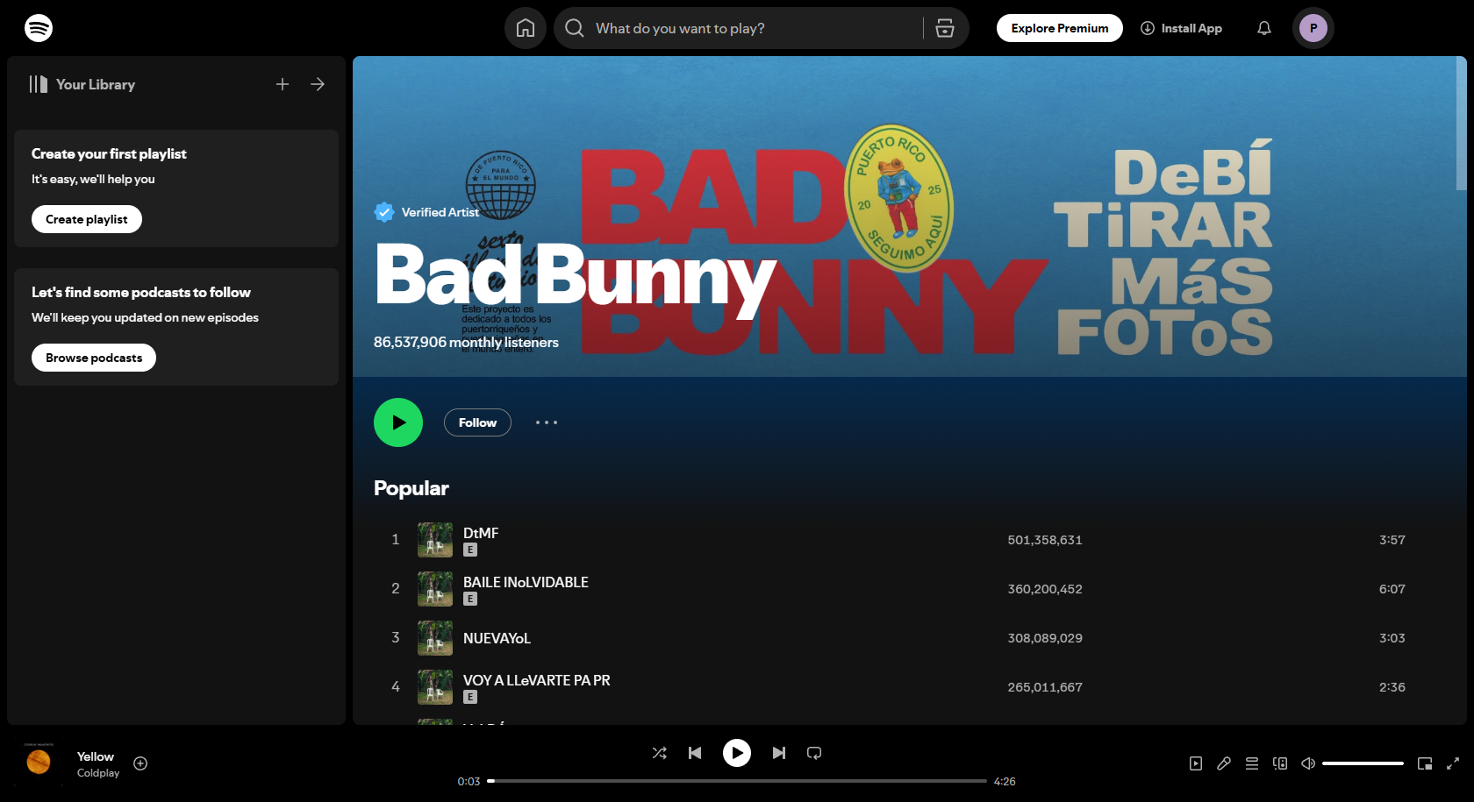Open the lyrics view
The width and height of the screenshot is (1474, 802).
coord(1224,763)
